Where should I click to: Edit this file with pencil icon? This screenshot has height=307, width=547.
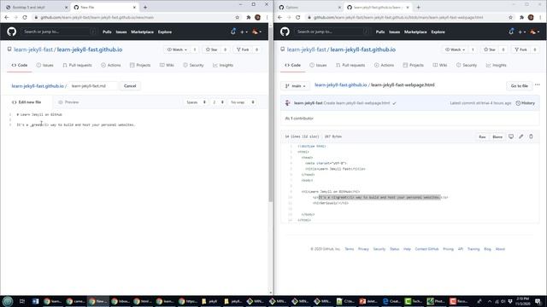521,136
